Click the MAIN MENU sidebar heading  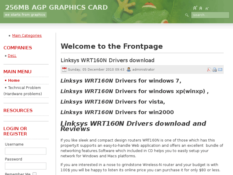[17, 72]
